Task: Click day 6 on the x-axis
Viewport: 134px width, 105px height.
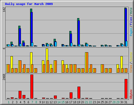Action: coord(28,102)
